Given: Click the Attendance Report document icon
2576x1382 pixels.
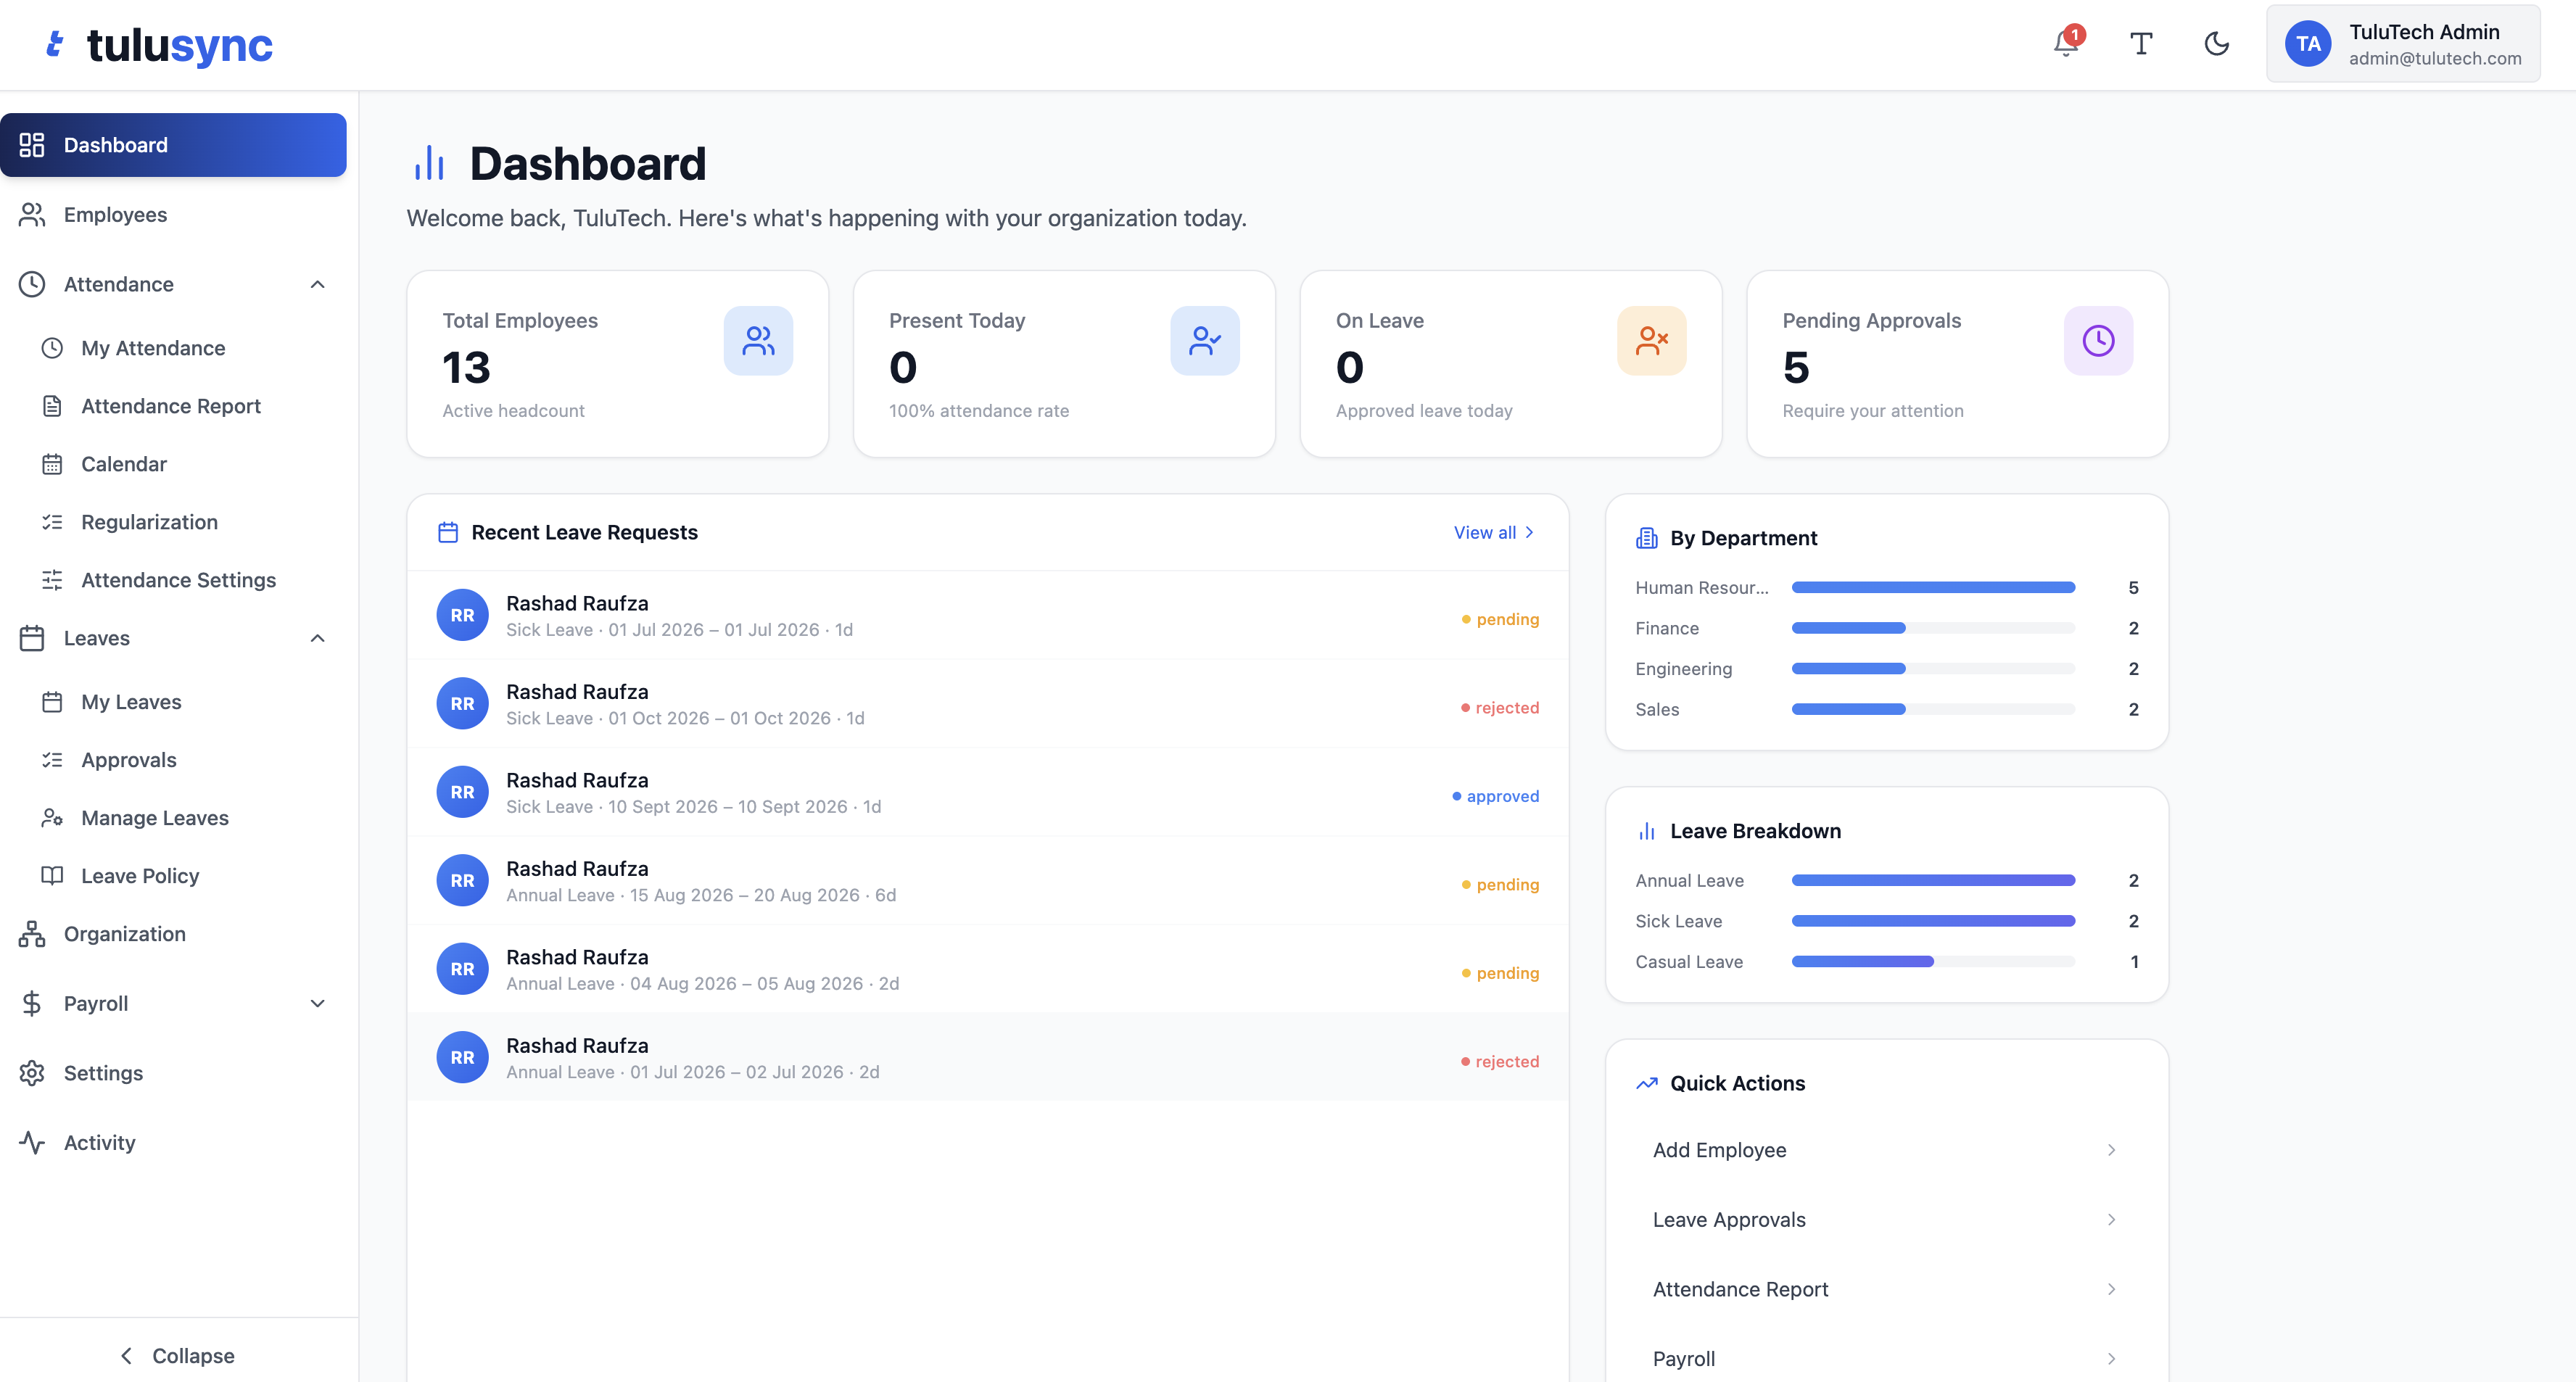Looking at the screenshot, I should 52,406.
